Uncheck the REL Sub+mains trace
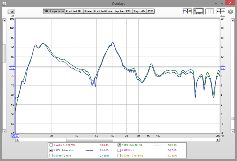 click(51, 150)
